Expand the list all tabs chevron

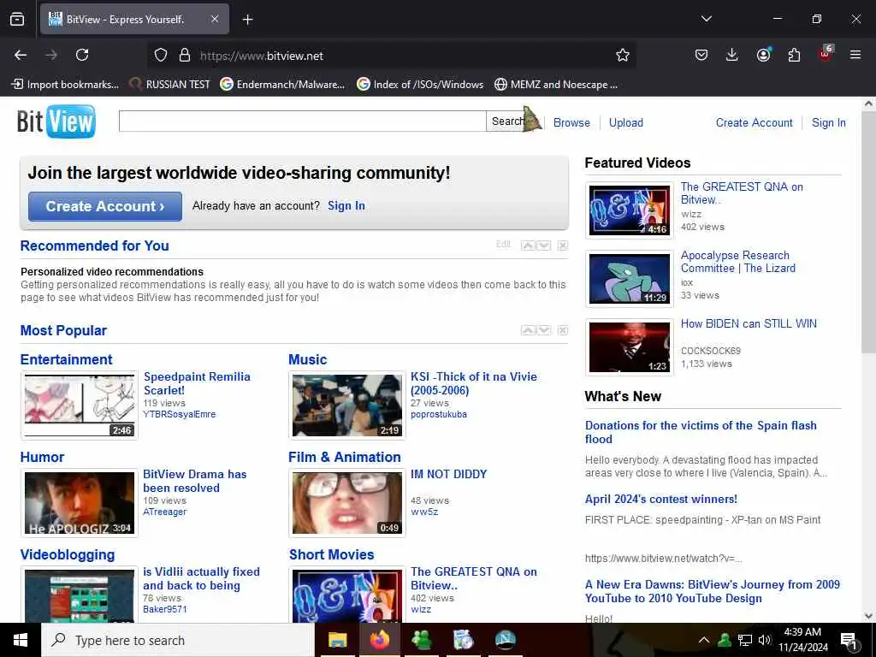[706, 19]
